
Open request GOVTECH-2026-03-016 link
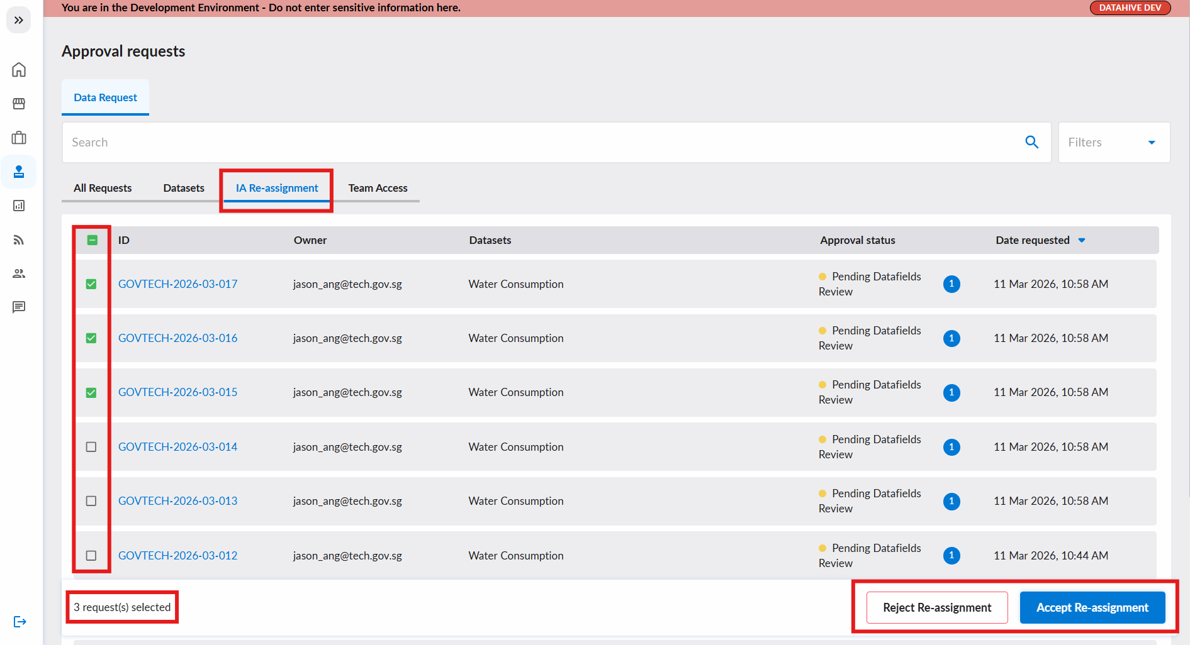coord(178,338)
